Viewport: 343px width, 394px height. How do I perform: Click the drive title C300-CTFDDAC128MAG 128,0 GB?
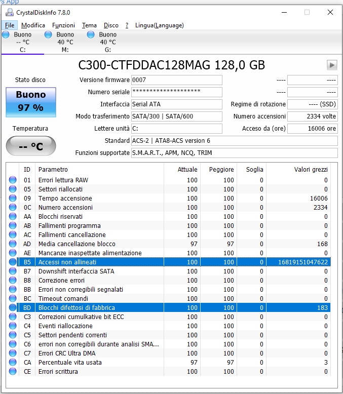[x=171, y=65]
